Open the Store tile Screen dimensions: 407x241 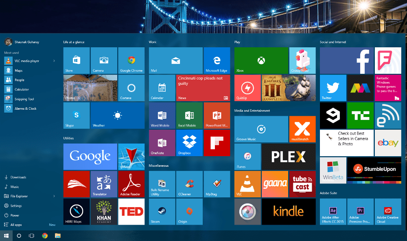coord(77,61)
